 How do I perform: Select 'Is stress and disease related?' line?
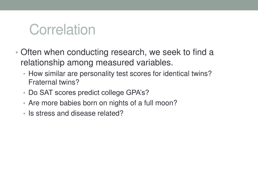tap(76, 113)
